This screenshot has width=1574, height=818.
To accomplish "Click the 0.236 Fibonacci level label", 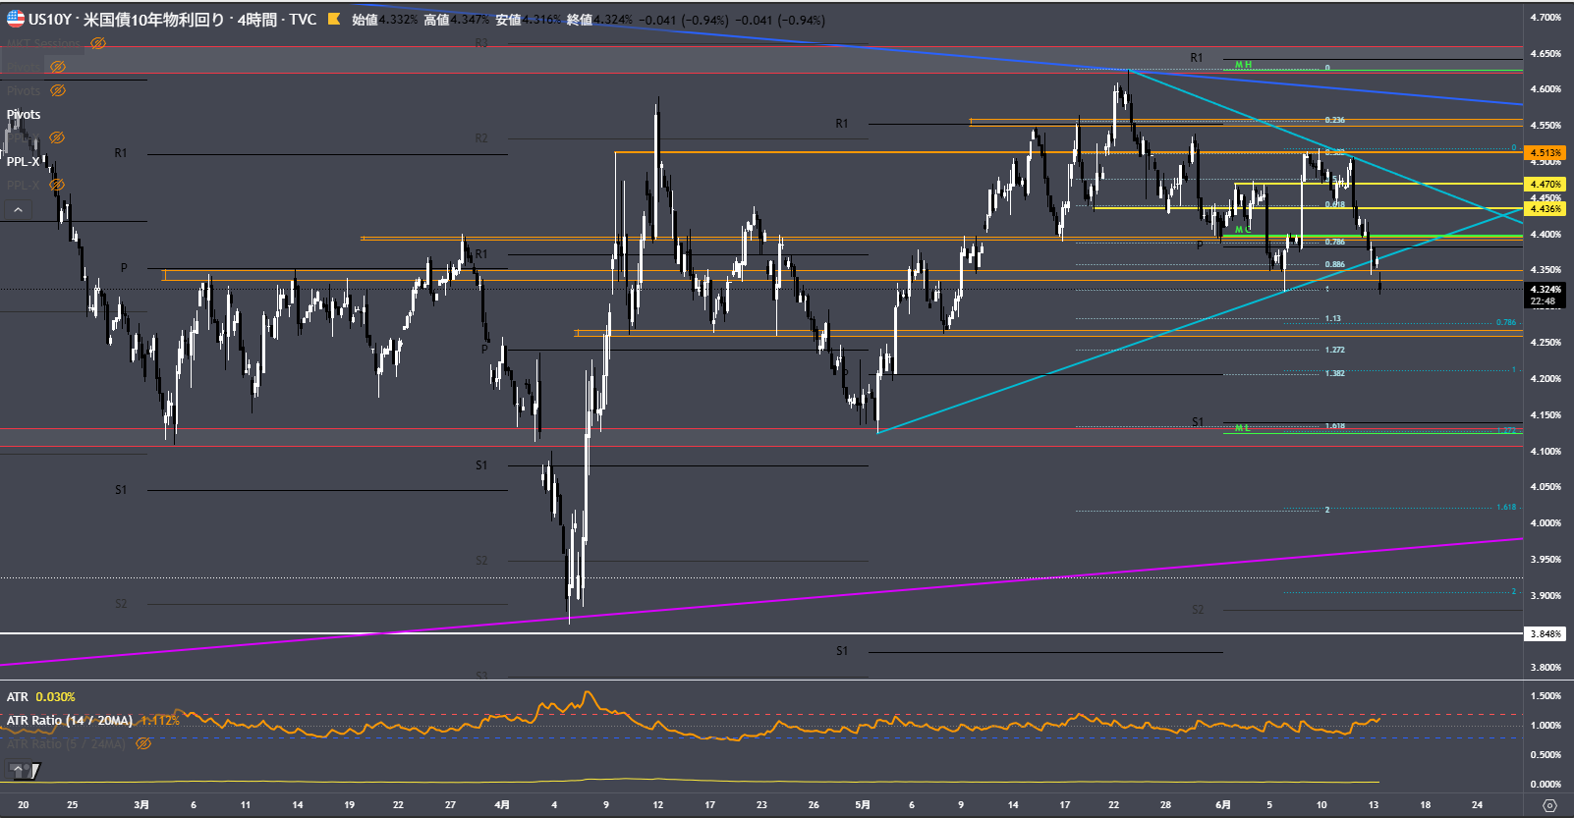I will click(x=1334, y=120).
